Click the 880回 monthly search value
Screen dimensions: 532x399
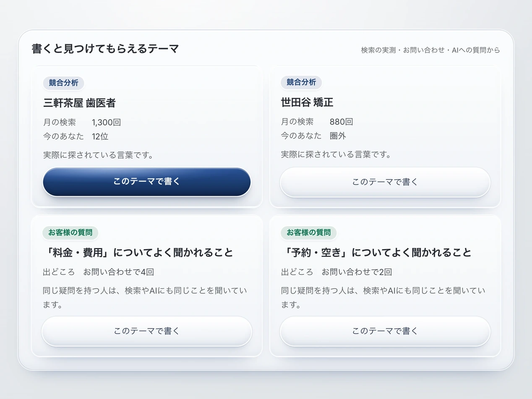pos(341,122)
